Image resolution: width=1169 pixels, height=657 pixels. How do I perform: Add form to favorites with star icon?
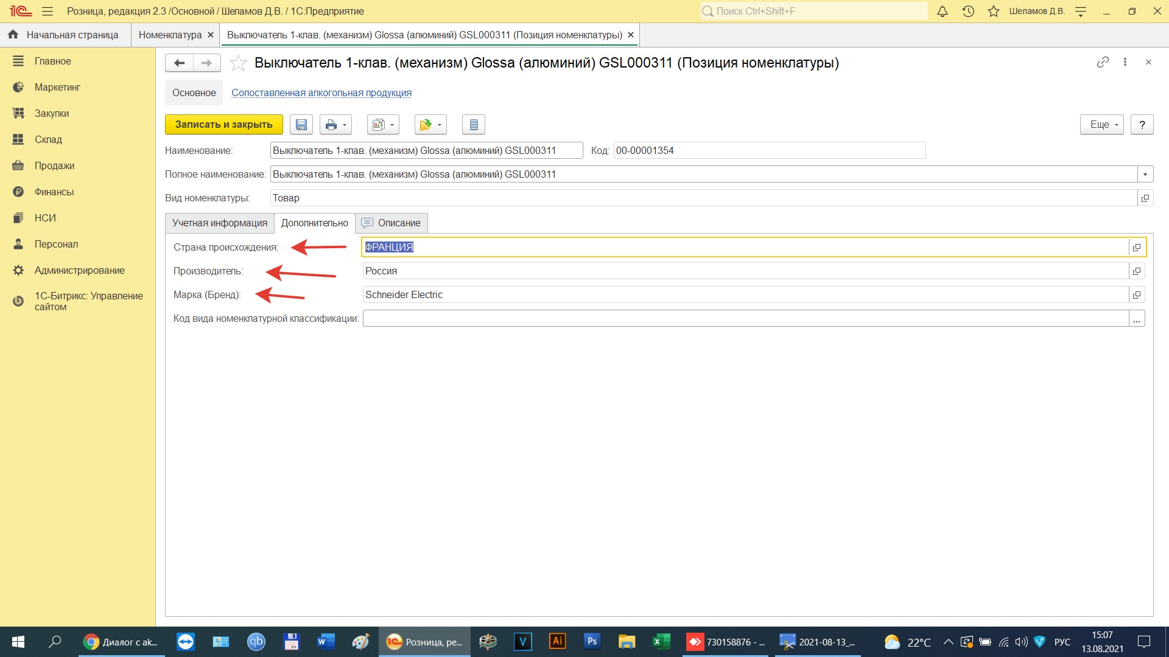click(238, 63)
